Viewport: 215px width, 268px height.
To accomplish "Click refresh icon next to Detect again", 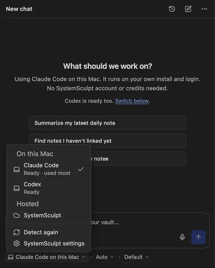I will point(17,232).
